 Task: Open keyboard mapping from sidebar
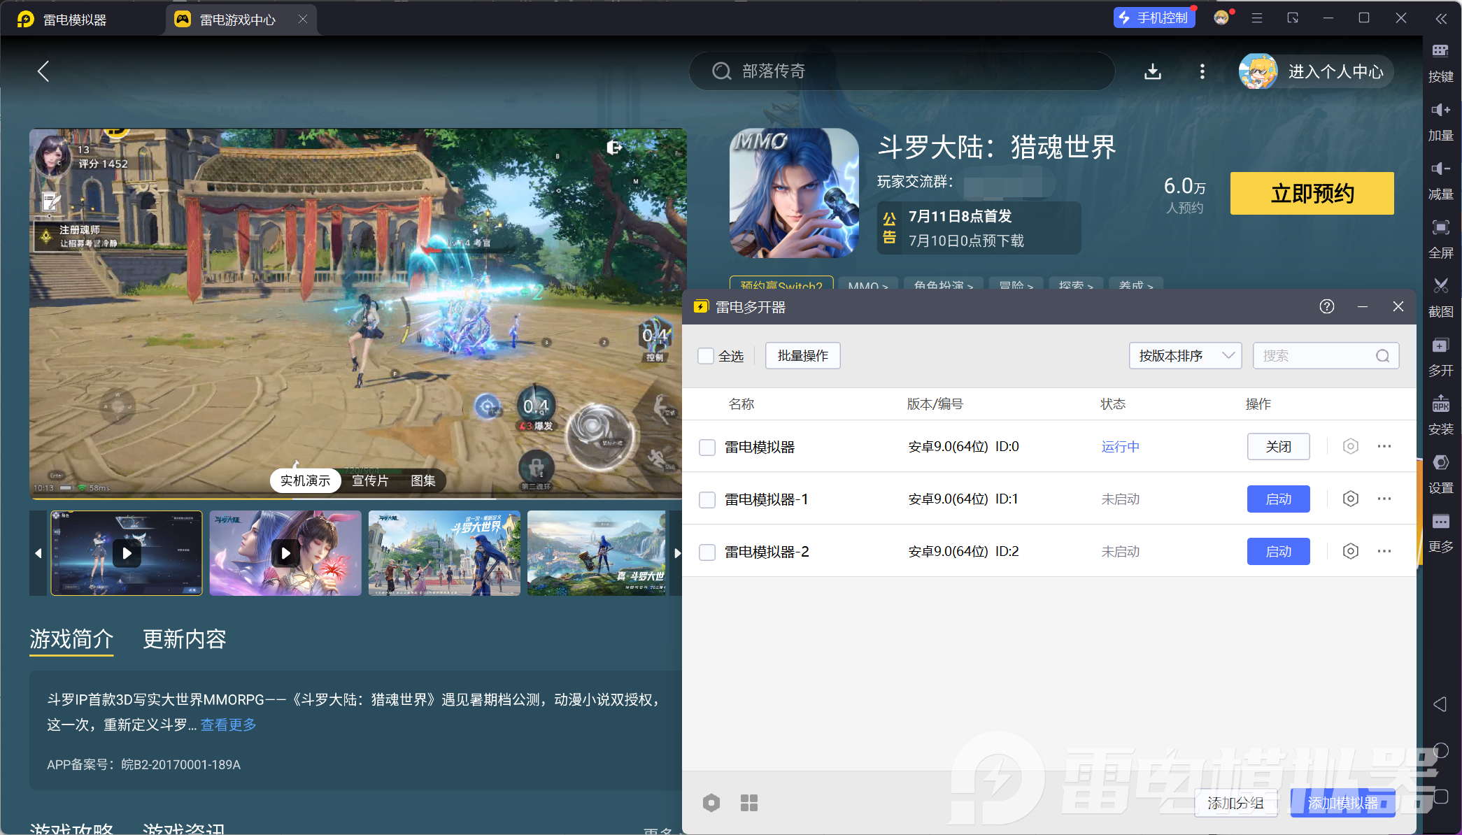click(x=1440, y=51)
